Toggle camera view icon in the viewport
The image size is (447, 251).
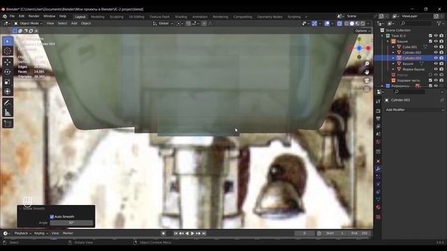[367, 81]
